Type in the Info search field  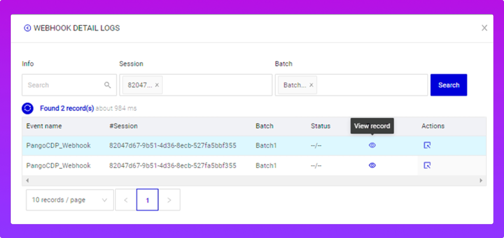63,85
